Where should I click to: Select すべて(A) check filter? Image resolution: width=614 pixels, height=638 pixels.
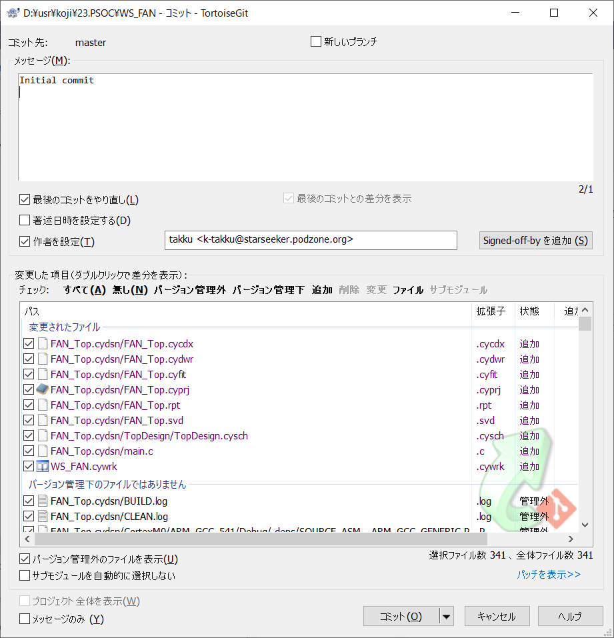point(85,290)
